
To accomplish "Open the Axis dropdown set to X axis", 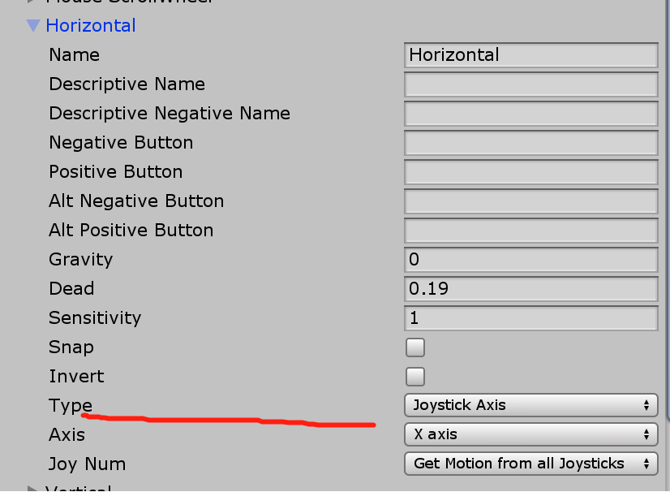I will 530,434.
